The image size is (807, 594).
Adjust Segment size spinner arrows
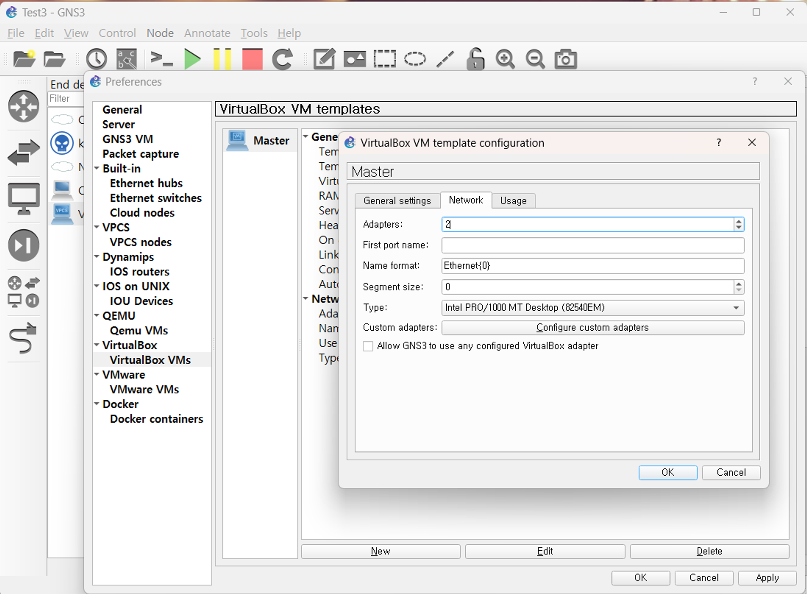pyautogui.click(x=739, y=287)
